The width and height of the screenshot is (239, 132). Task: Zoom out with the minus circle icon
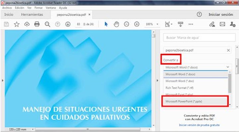(126, 24)
